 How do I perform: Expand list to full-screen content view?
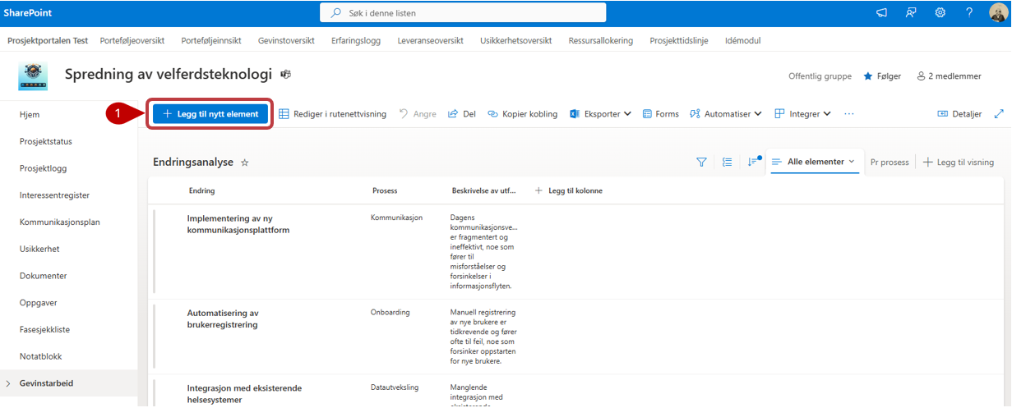click(x=999, y=114)
